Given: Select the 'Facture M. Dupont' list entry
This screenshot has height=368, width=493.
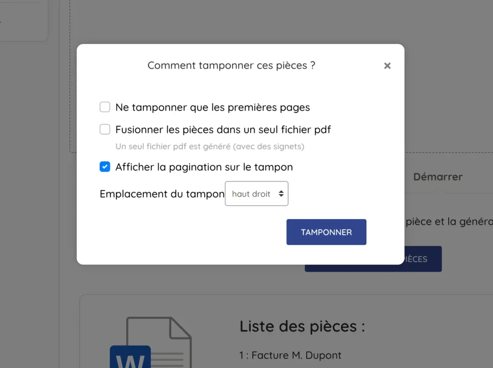Looking at the screenshot, I should 290,355.
